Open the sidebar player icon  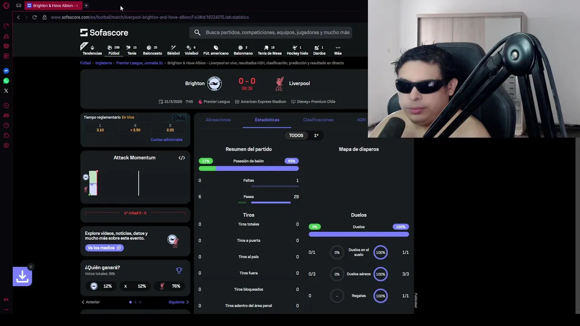click(6, 105)
